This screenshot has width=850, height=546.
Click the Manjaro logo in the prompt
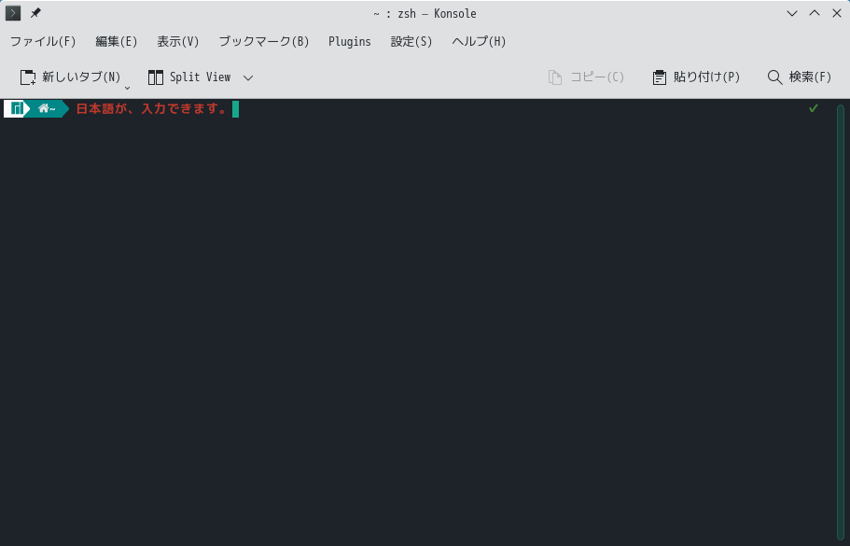point(17,109)
